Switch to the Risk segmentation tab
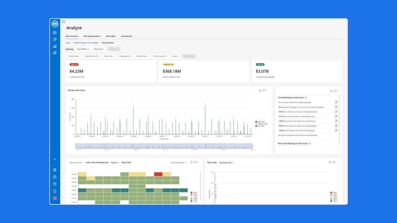 (92, 36)
